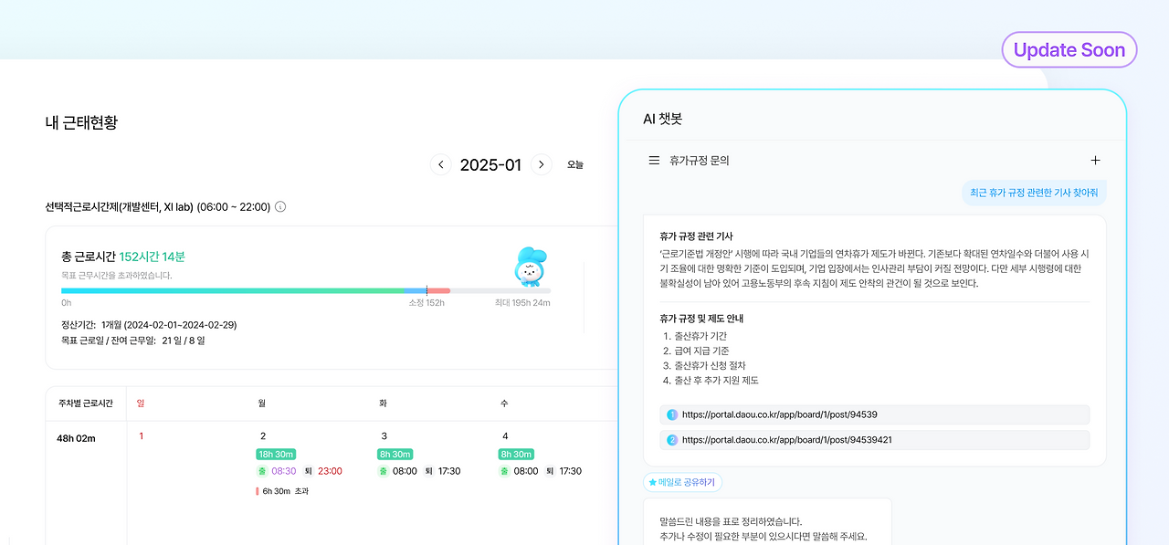Start new chat with plus icon
The image size is (1169, 545).
(x=1095, y=160)
